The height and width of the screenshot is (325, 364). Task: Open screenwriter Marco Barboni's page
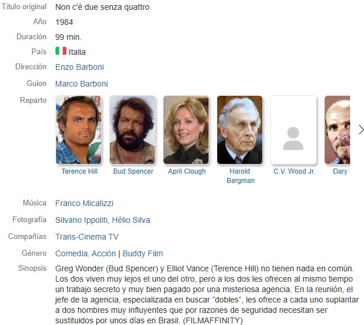(81, 84)
